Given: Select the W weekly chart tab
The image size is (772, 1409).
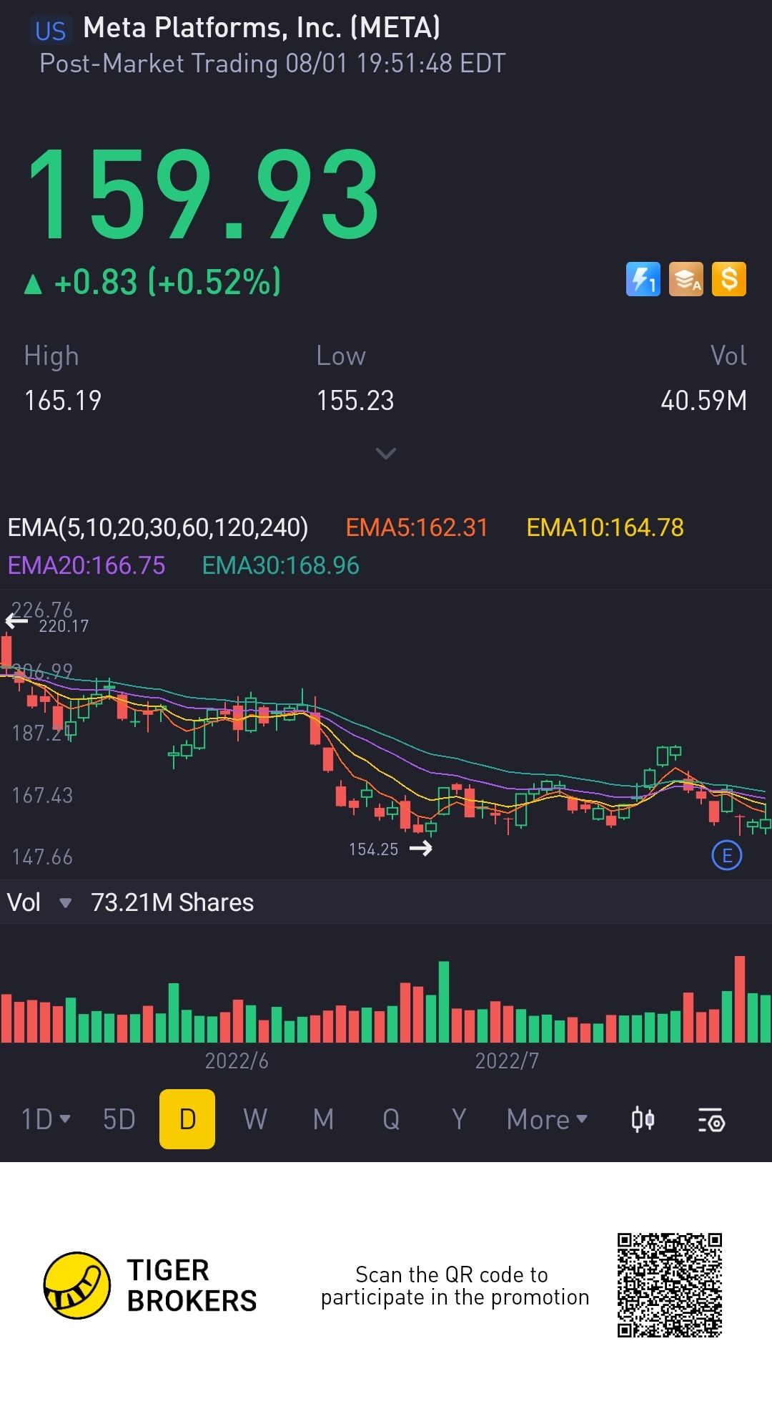Looking at the screenshot, I should click(255, 1119).
